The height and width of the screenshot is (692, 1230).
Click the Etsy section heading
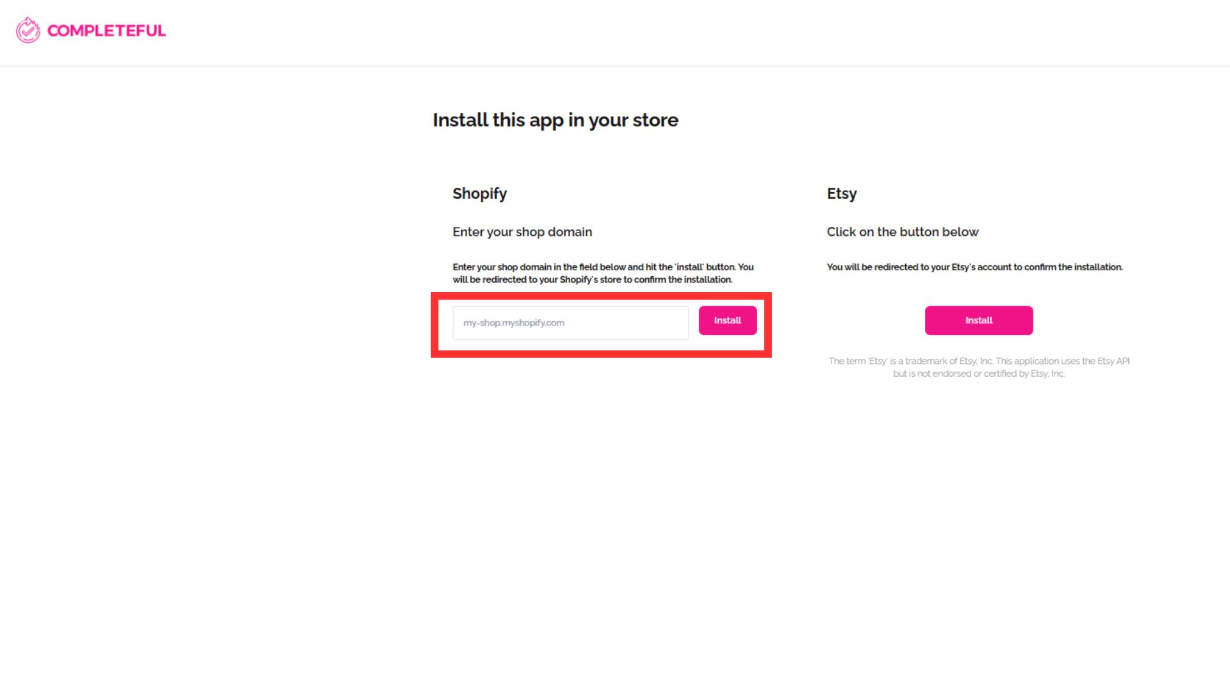pos(842,194)
